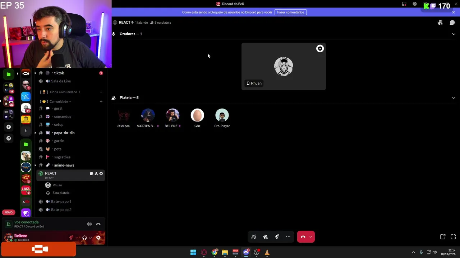Open the Discord help question mark icon
This screenshot has width=460, height=258.
pos(415,4)
